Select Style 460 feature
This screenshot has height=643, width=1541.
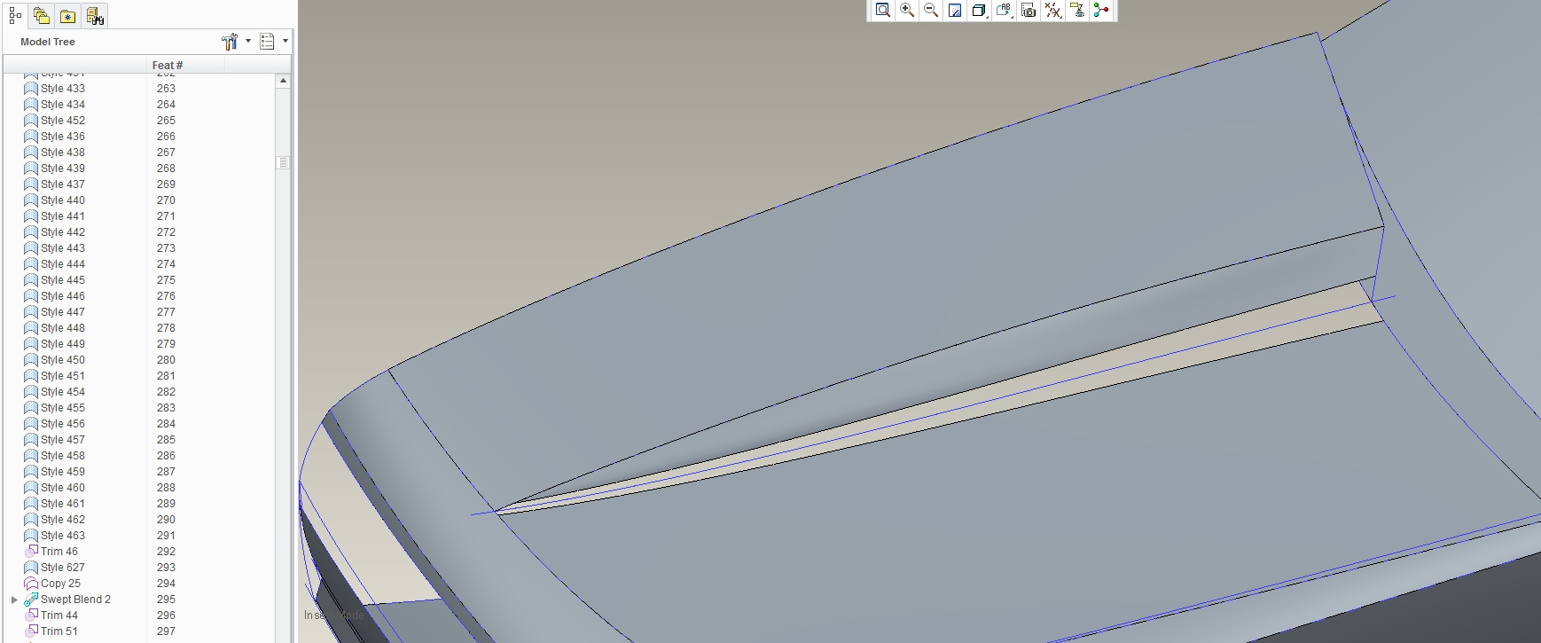coord(63,488)
